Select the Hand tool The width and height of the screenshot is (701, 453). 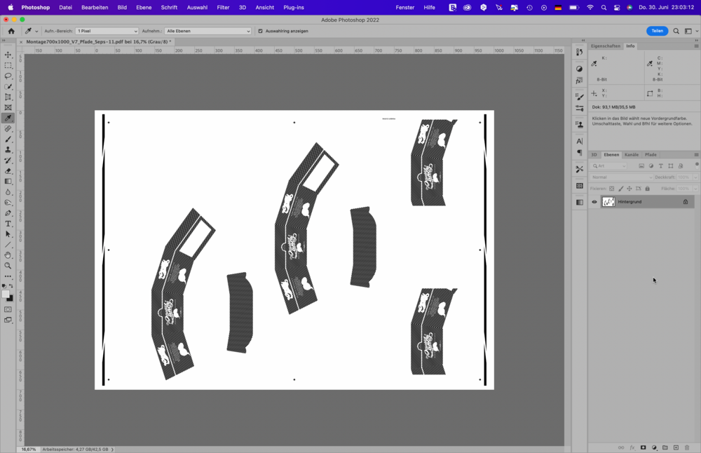[8, 255]
